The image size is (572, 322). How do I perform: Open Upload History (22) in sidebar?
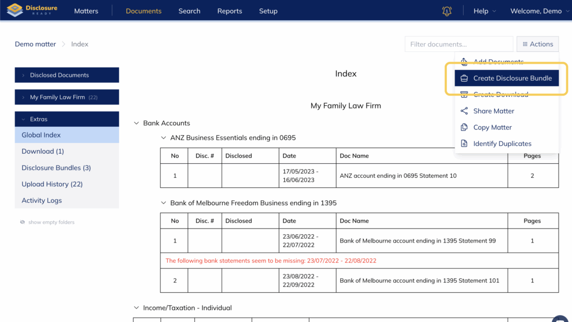pos(52,184)
